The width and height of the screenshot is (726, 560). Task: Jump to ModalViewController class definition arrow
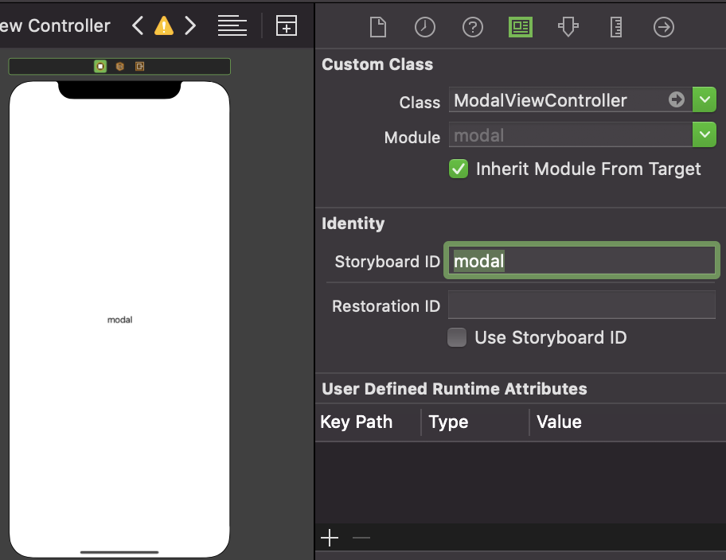[x=677, y=99]
